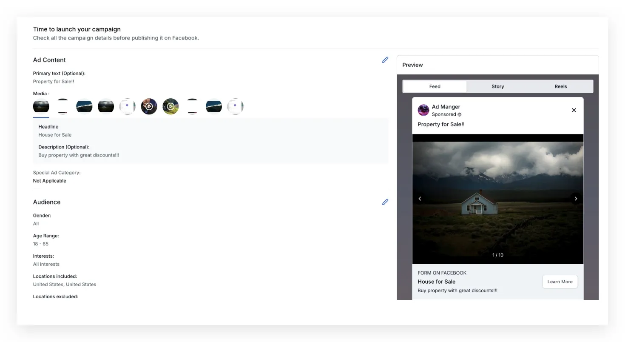Select the third media thumbnail
The width and height of the screenshot is (625, 342).
tap(84, 106)
